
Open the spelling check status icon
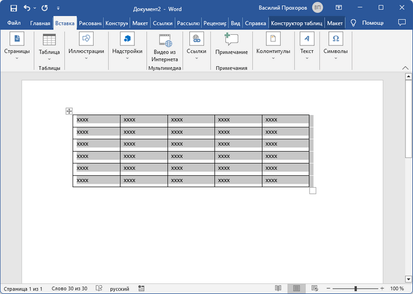coord(99,289)
